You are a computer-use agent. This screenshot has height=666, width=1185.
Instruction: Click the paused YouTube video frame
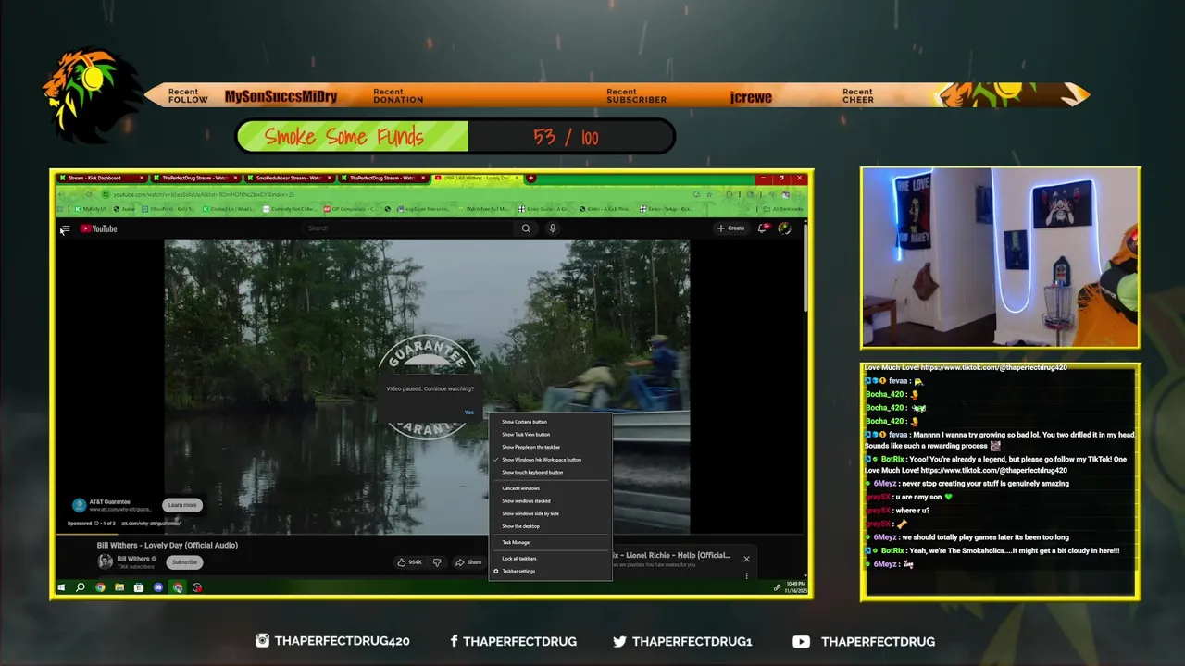coord(427,386)
